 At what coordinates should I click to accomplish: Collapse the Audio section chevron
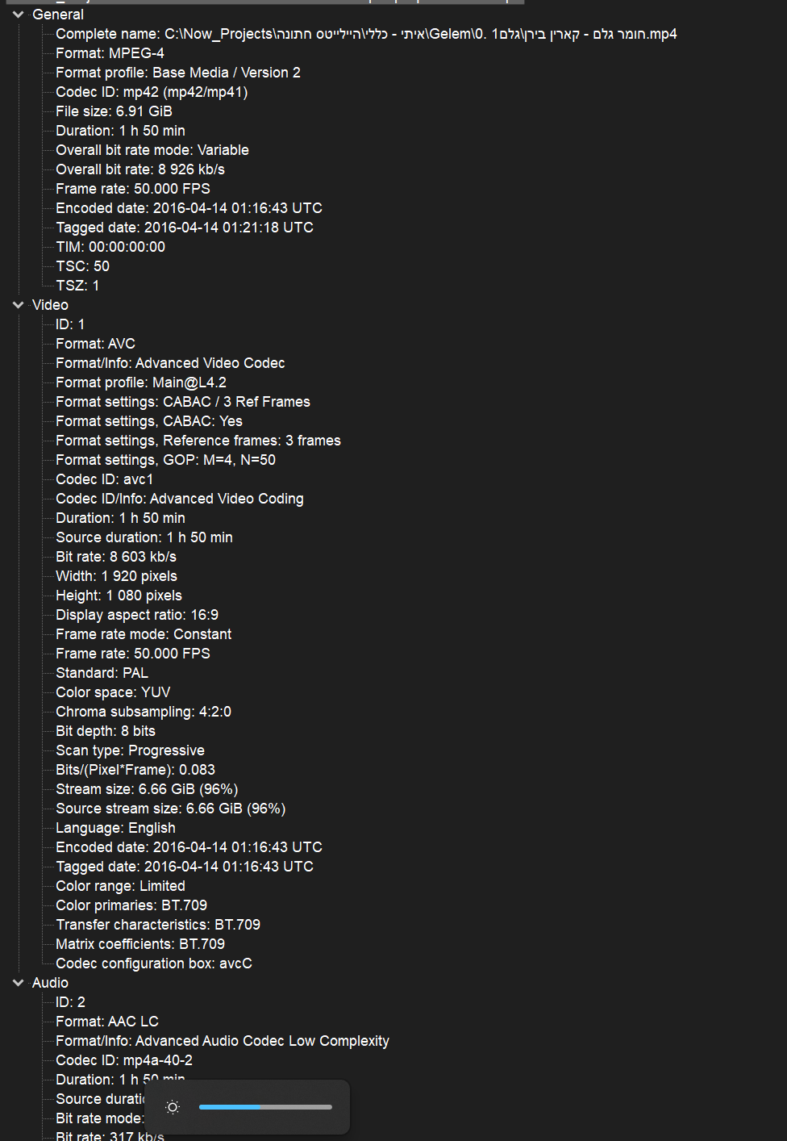pyautogui.click(x=18, y=982)
